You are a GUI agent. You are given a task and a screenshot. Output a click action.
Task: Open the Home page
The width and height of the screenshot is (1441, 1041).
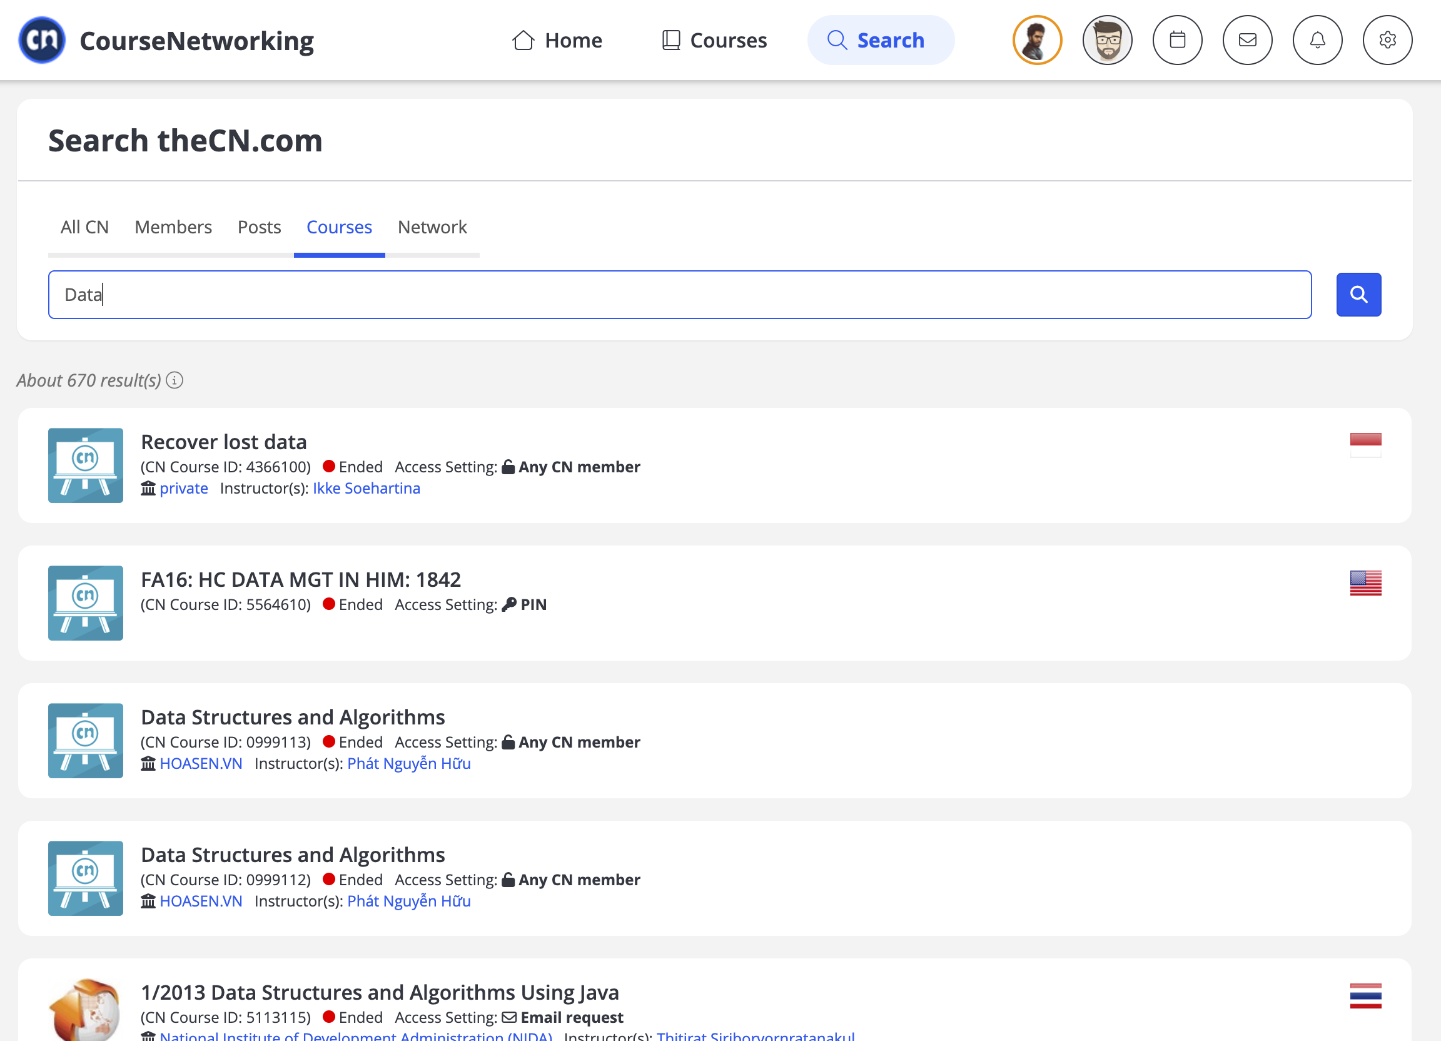[557, 40]
